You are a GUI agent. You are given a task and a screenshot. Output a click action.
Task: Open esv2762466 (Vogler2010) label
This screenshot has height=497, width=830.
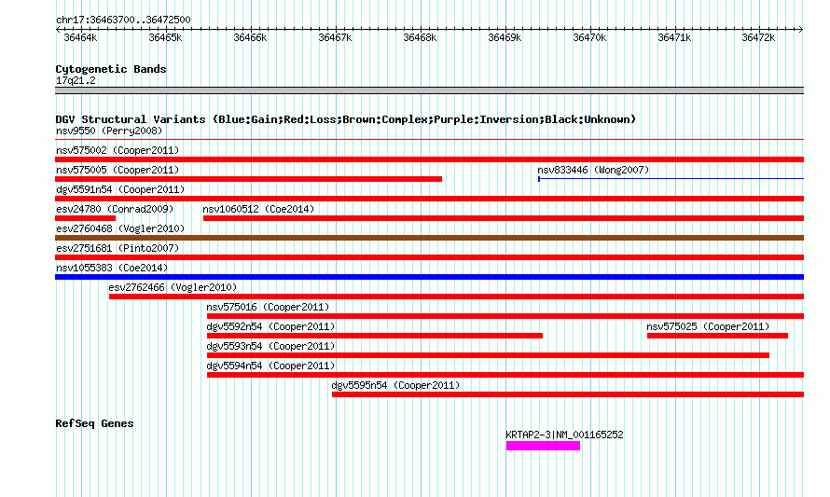(x=173, y=287)
